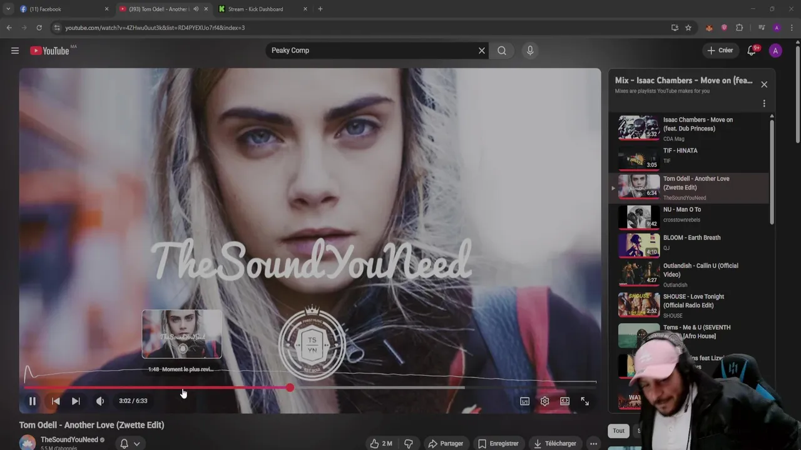Pause the playing video
The image size is (801, 450).
(33, 401)
